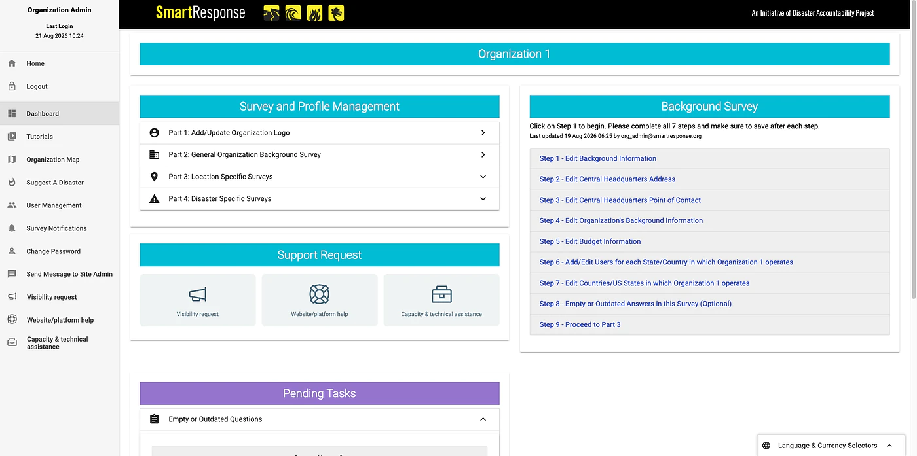
Task: Open Part 2 General Background Survey arrow
Action: 483,155
